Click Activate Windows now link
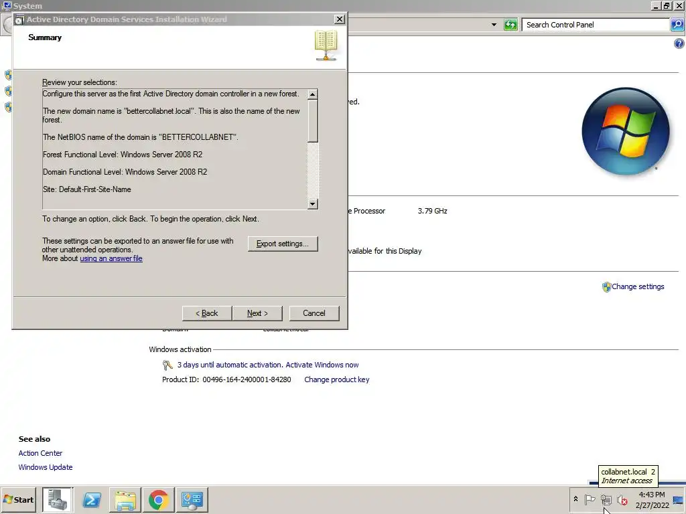Image resolution: width=686 pixels, height=514 pixels. [x=322, y=365]
